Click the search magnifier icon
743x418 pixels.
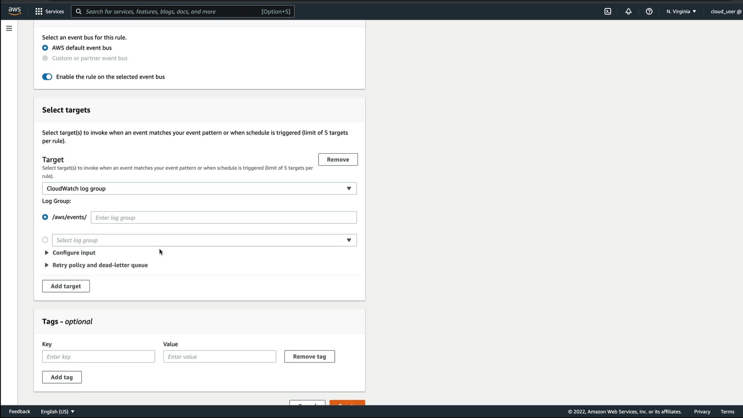pos(79,12)
